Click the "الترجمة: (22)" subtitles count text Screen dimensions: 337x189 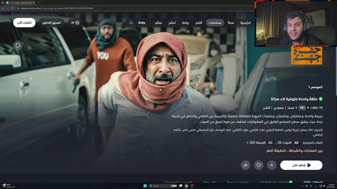pyautogui.click(x=257, y=143)
